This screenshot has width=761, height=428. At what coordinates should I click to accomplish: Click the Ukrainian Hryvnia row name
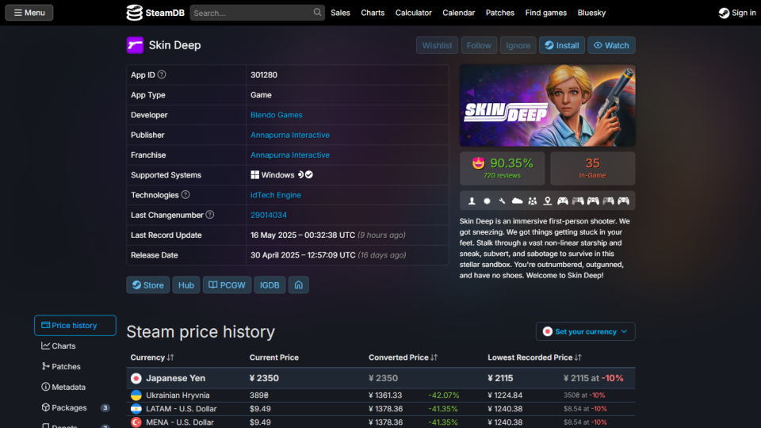(x=178, y=395)
